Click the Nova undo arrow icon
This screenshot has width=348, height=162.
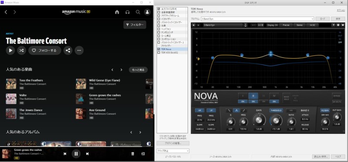[194, 25]
